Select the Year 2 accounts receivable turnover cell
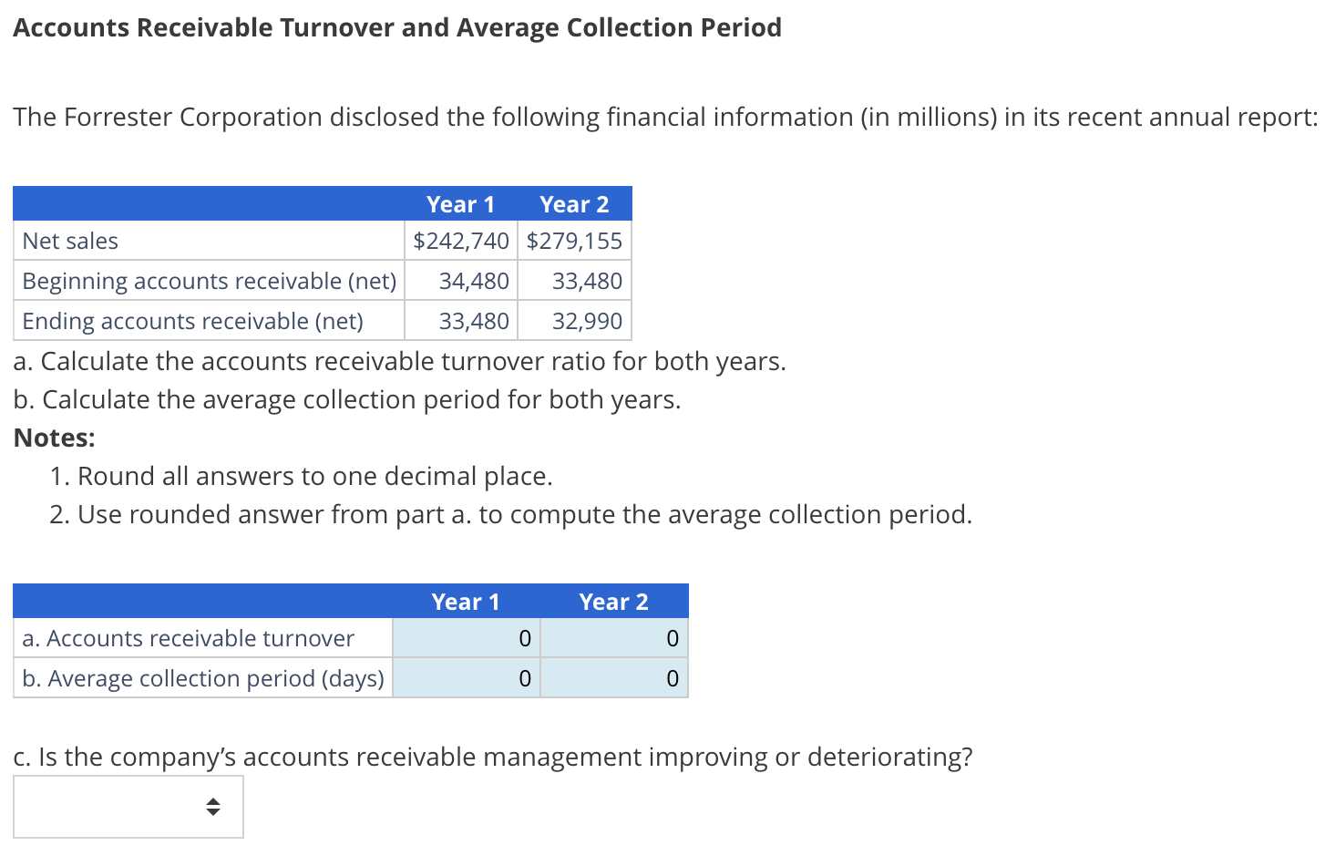This screenshot has width=1325, height=856. pyautogui.click(x=613, y=638)
